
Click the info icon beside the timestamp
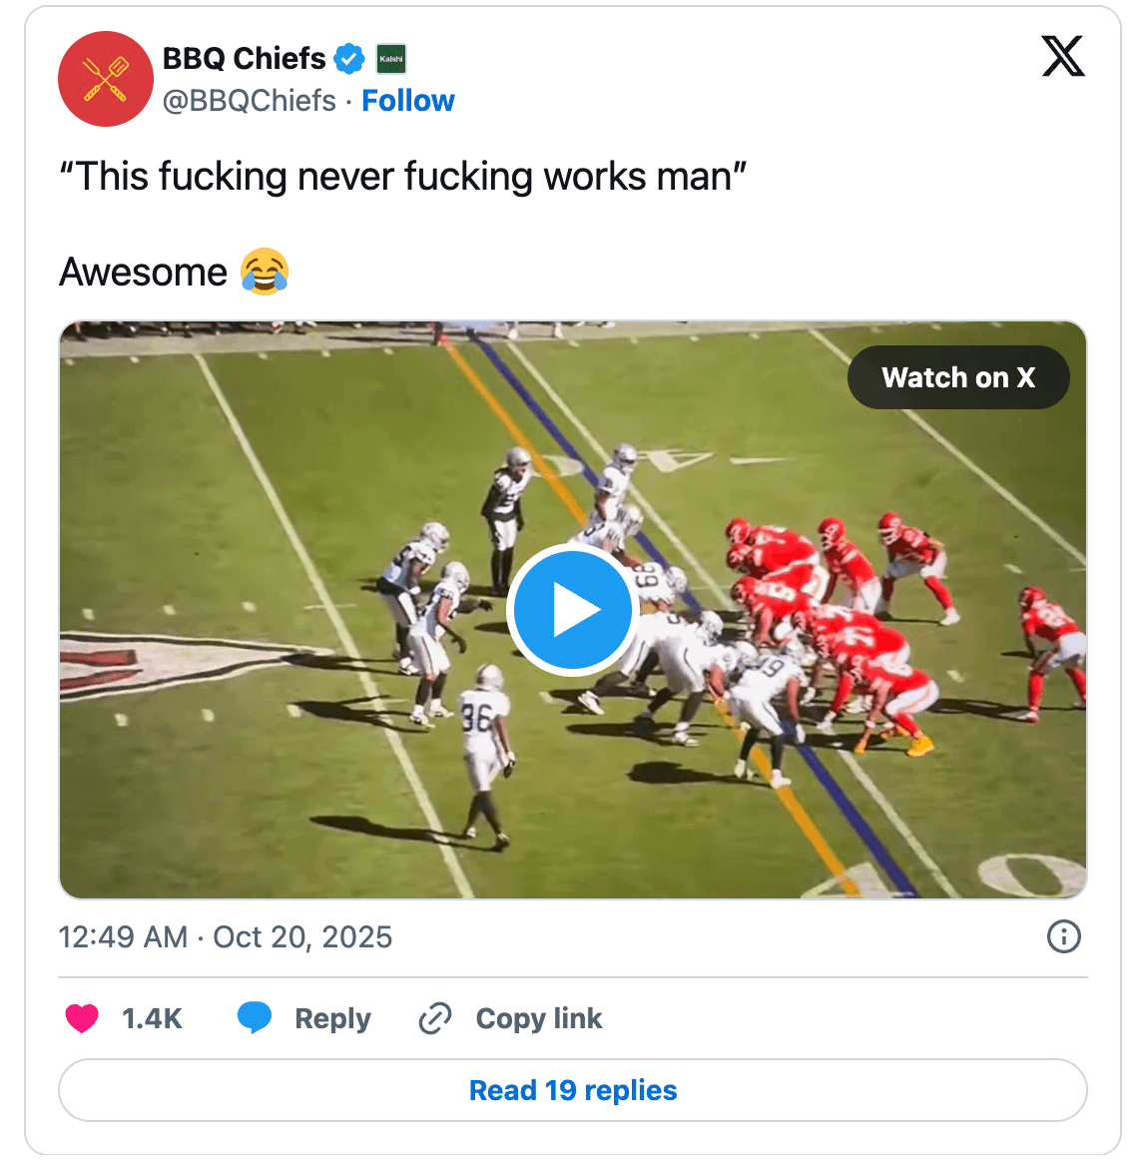coord(1063,937)
